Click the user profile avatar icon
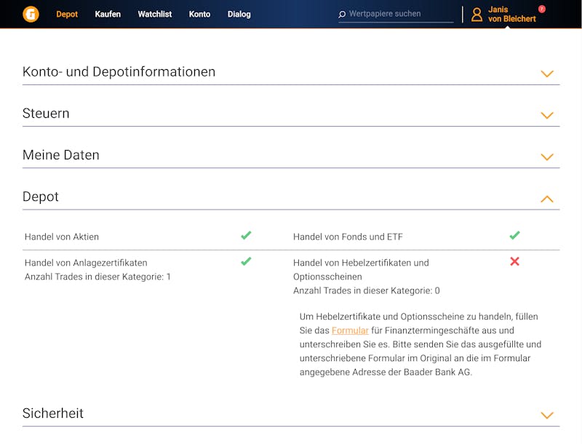 tap(477, 15)
